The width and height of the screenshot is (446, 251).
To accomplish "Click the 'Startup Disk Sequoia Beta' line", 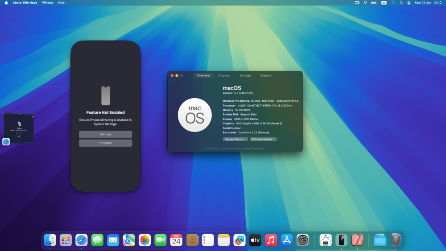I will pos(240,115).
